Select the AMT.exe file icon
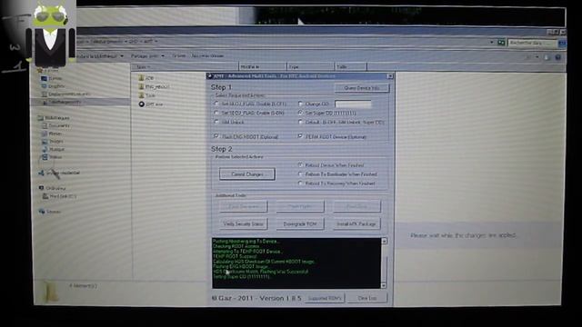582x327 pixels. [142, 104]
